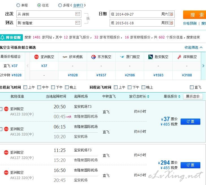
Task: Click 订票 for the ¥37 fare
Action: tap(190, 122)
